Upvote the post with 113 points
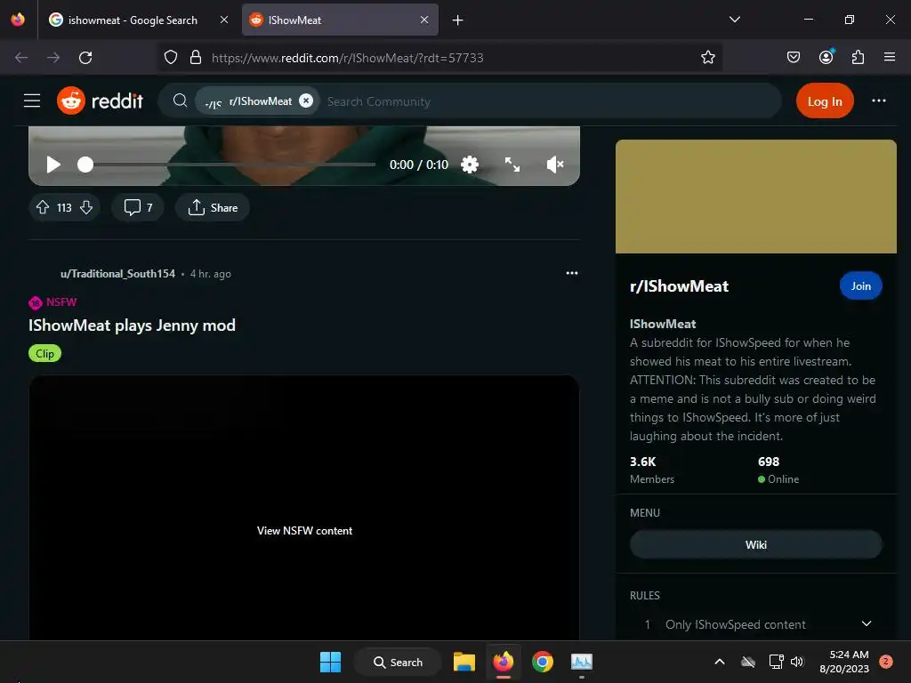The height and width of the screenshot is (683, 911). point(43,208)
